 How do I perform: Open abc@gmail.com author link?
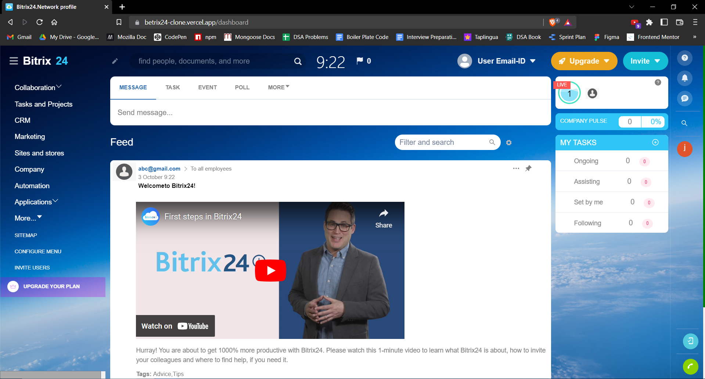[159, 169]
